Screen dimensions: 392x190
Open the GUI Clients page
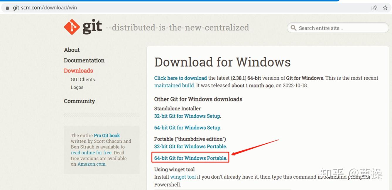(82, 79)
